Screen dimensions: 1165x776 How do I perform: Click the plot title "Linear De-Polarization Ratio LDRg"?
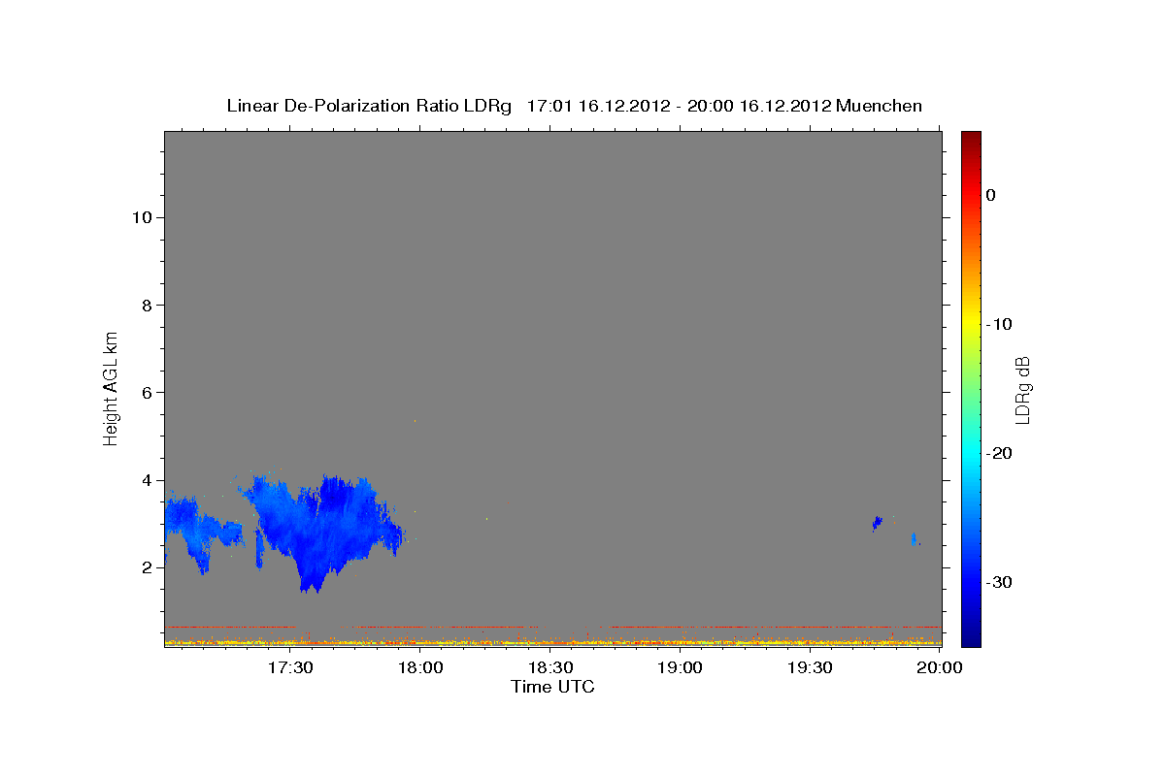point(369,106)
